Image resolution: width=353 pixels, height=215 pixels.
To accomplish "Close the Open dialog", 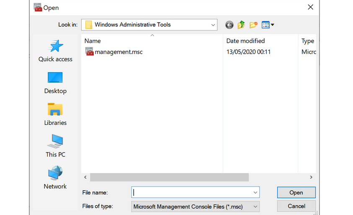I will pos(310,7).
